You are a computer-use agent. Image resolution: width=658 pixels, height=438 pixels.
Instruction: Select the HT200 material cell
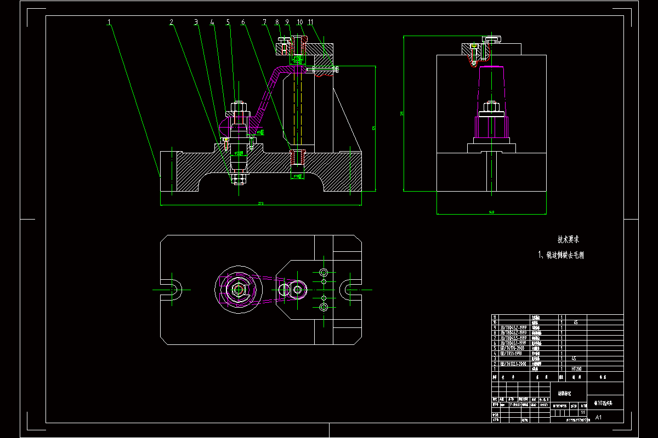pyautogui.click(x=576, y=369)
